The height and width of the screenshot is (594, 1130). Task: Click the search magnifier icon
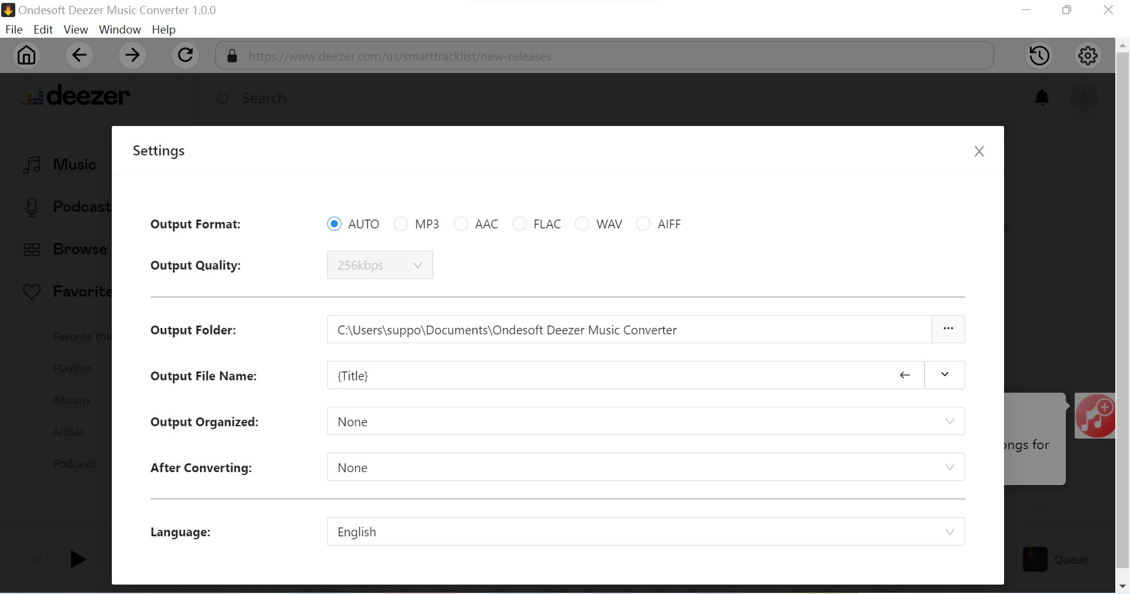(222, 99)
